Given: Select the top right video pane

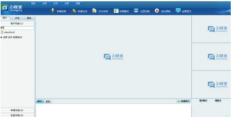Looking at the screenshot, I should [211, 29].
